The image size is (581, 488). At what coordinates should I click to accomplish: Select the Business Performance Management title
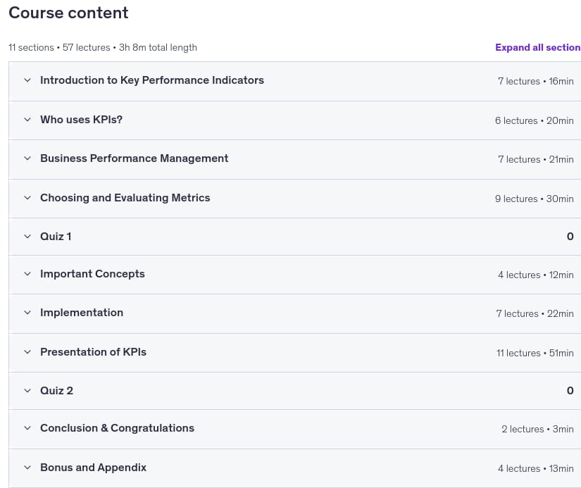point(134,158)
